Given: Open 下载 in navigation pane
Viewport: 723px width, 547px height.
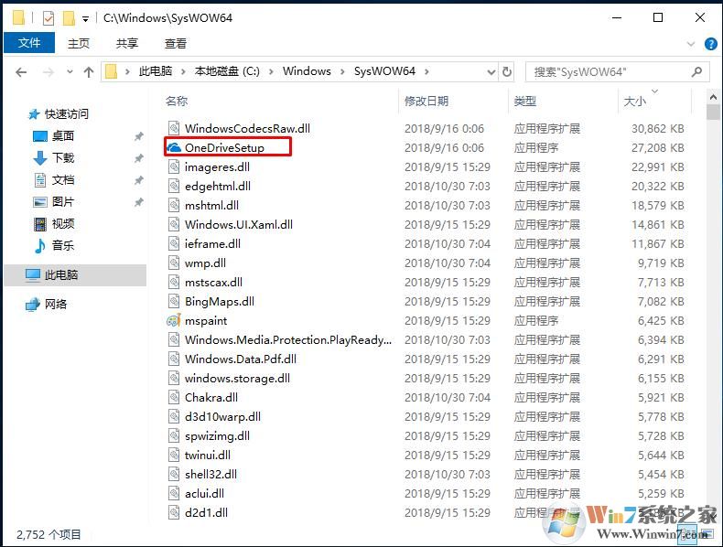Looking at the screenshot, I should (x=63, y=158).
